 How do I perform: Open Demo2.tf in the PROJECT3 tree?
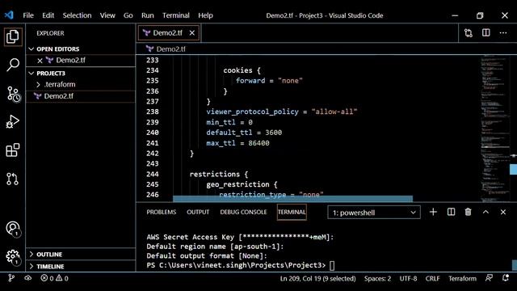click(x=81, y=96)
